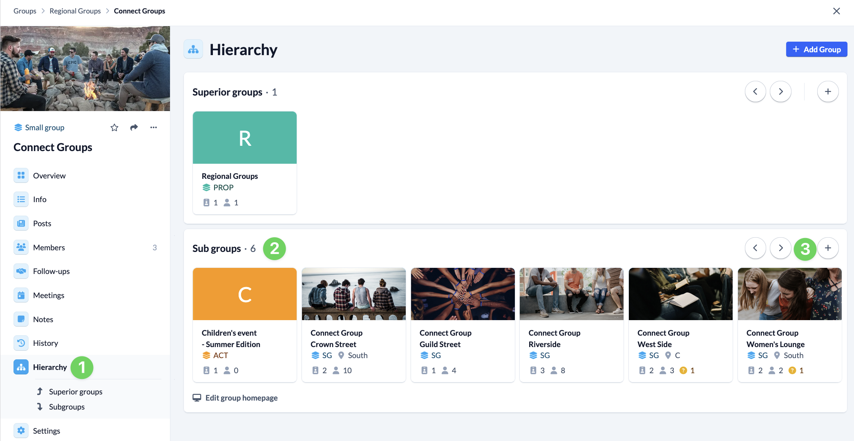Add a sub group with plus
Image resolution: width=854 pixels, height=441 pixels.
pos(828,248)
